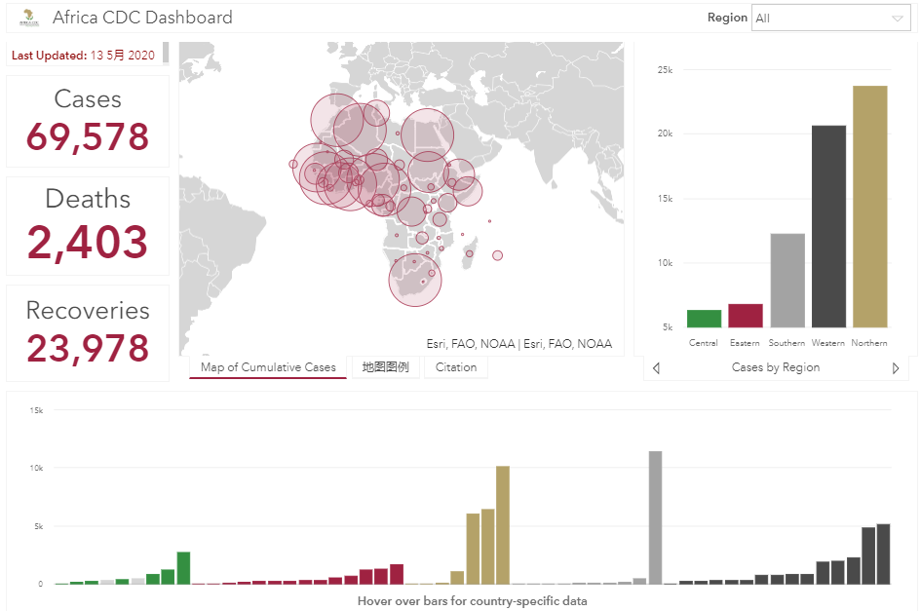The height and width of the screenshot is (611, 921).
Task: Click the Cases total 69,578 indicator
Action: pos(88,122)
